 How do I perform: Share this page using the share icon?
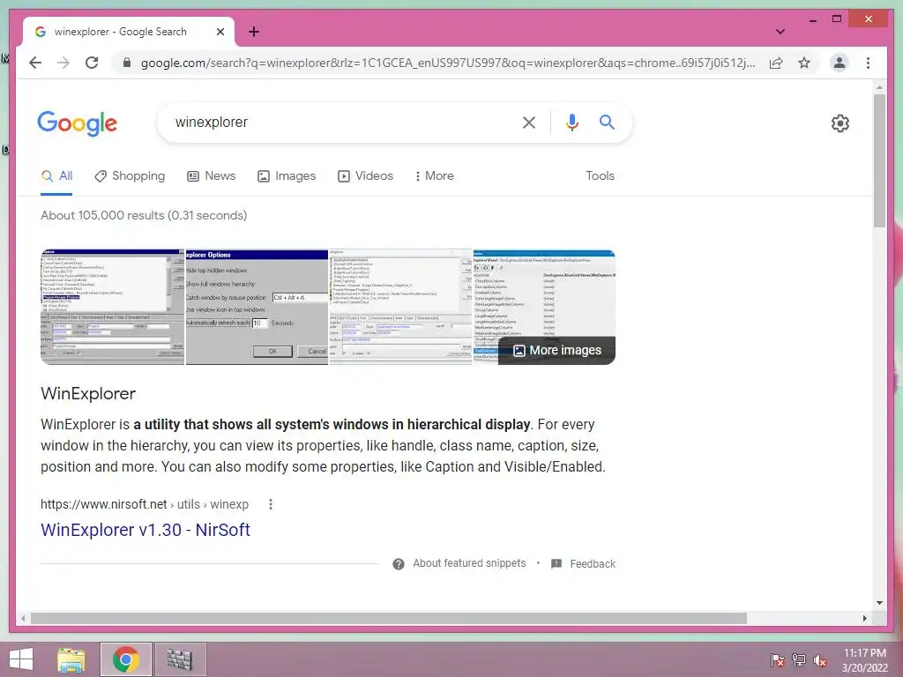point(776,63)
